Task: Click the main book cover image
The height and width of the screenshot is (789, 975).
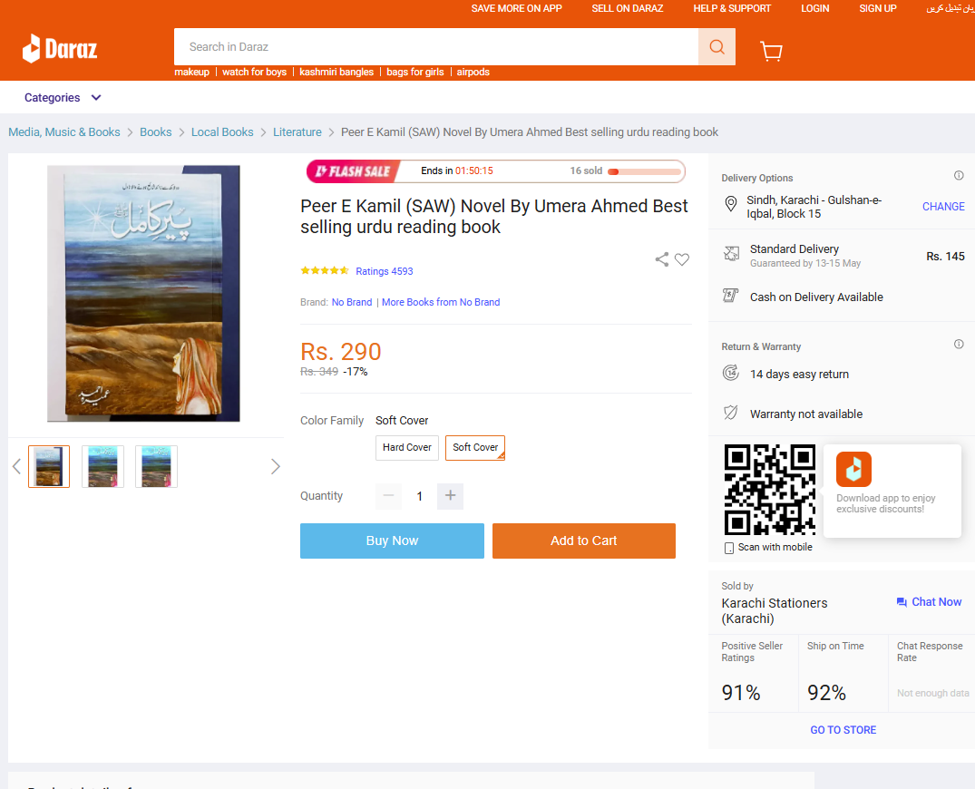Action: 143,294
